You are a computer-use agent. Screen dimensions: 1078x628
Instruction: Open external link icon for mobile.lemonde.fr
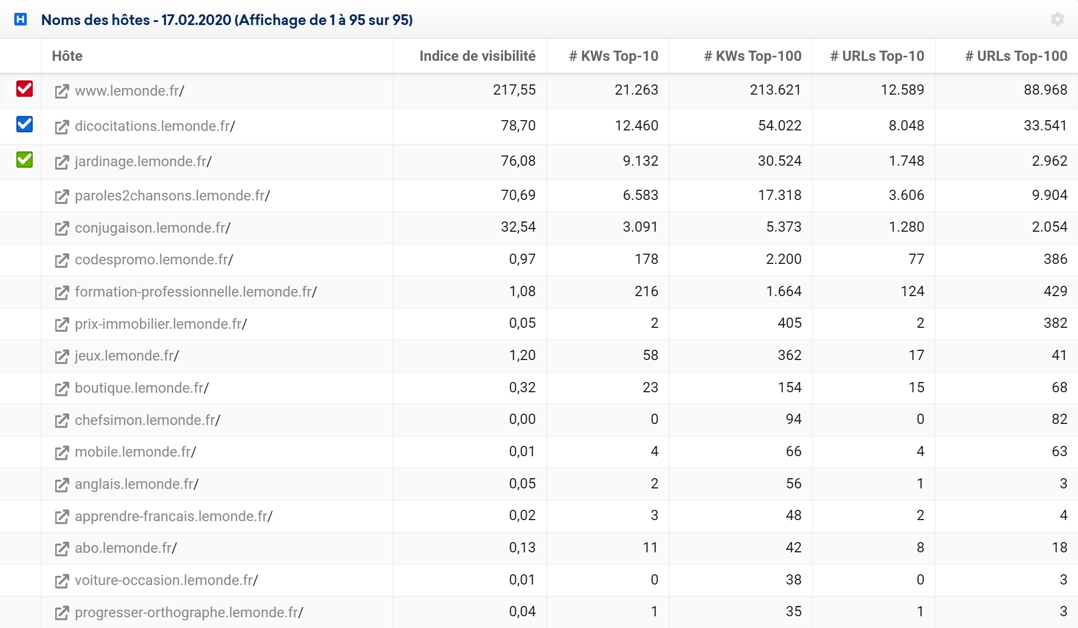pos(62,452)
